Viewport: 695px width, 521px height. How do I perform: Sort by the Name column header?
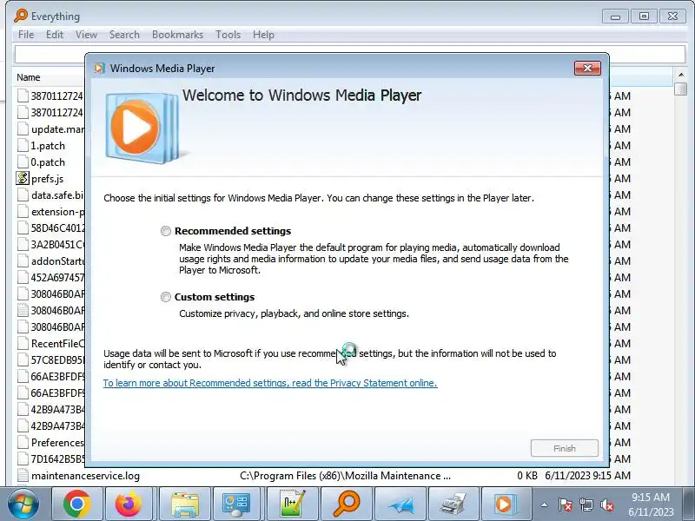tap(29, 77)
